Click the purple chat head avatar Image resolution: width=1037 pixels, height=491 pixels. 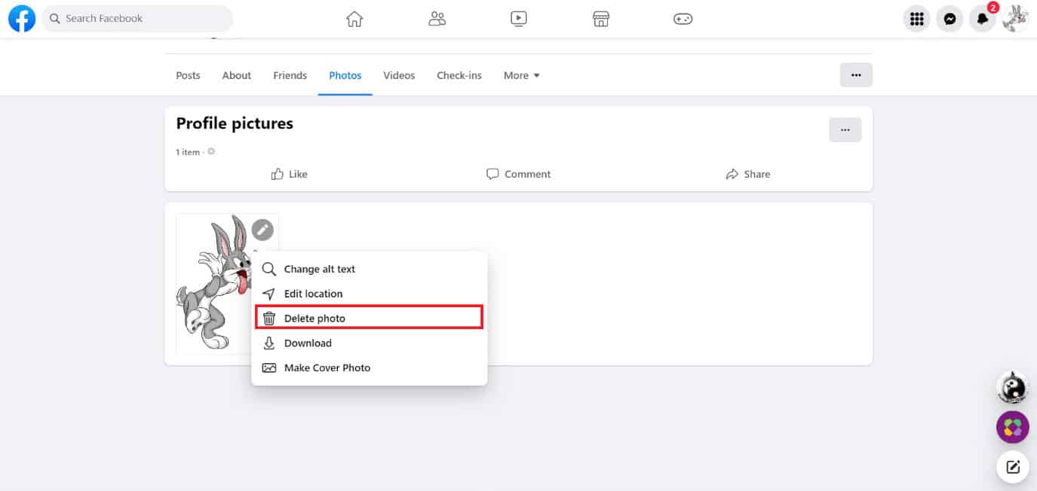pos(1013,428)
